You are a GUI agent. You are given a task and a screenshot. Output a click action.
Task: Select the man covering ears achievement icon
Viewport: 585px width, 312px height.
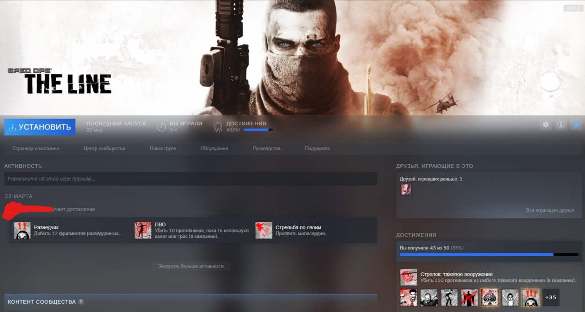(429, 297)
